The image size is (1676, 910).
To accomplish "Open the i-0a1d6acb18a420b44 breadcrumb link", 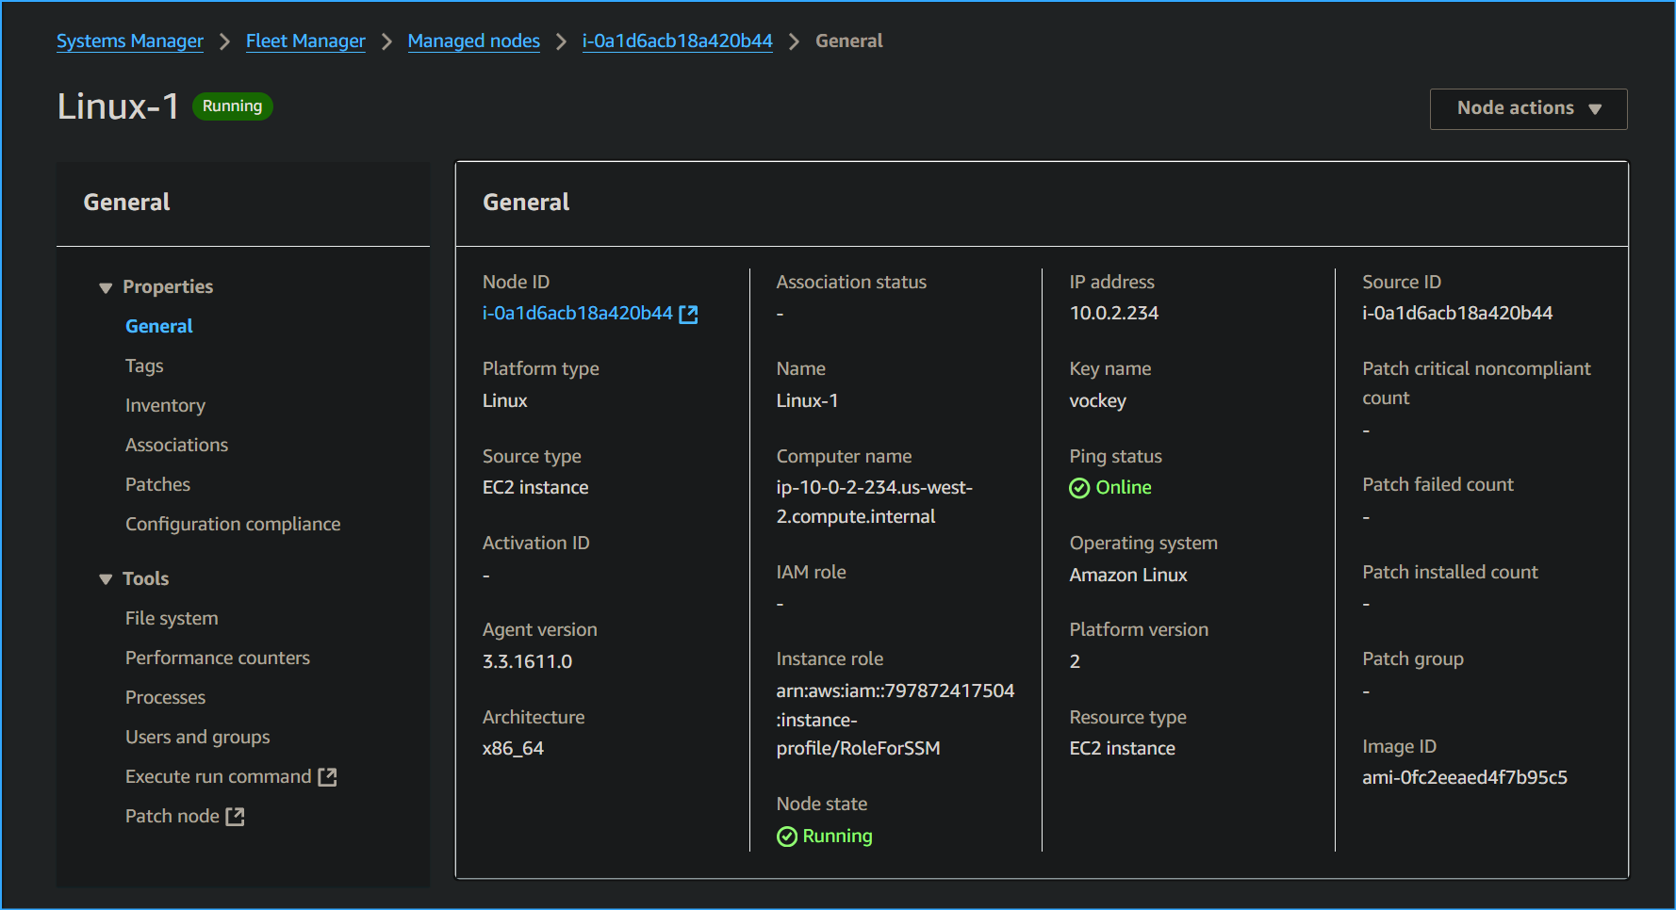I will pos(677,41).
